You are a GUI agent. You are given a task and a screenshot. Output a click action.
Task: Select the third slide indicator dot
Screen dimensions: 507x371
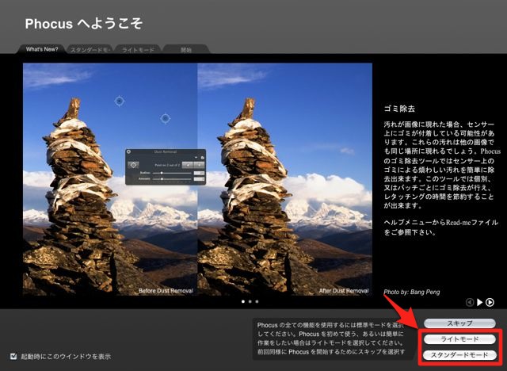pyautogui.click(x=257, y=301)
